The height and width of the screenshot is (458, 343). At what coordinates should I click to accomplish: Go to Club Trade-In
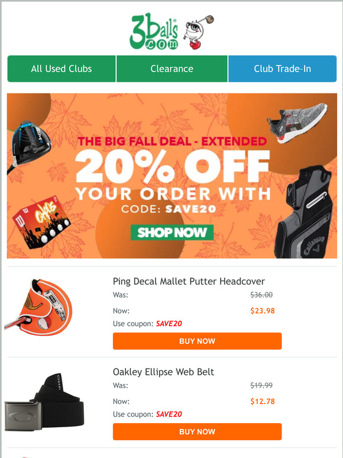pos(282,69)
